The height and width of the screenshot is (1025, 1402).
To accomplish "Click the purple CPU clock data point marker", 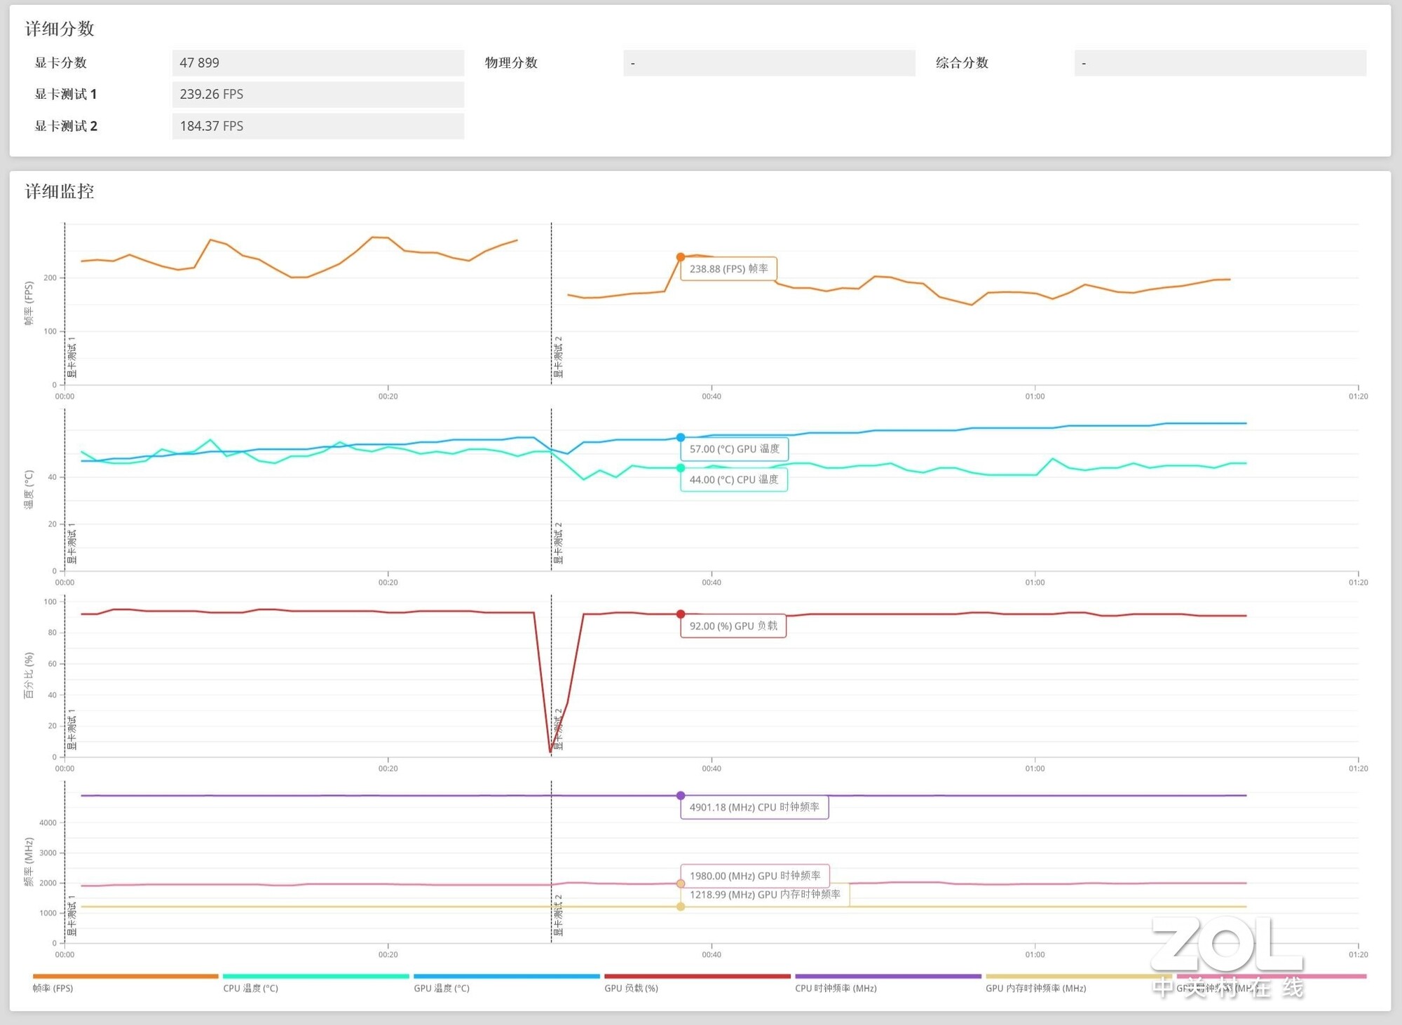I will tap(680, 796).
